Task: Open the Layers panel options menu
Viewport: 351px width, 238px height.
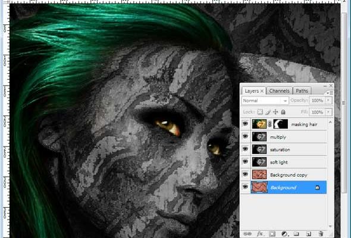Action: click(330, 93)
